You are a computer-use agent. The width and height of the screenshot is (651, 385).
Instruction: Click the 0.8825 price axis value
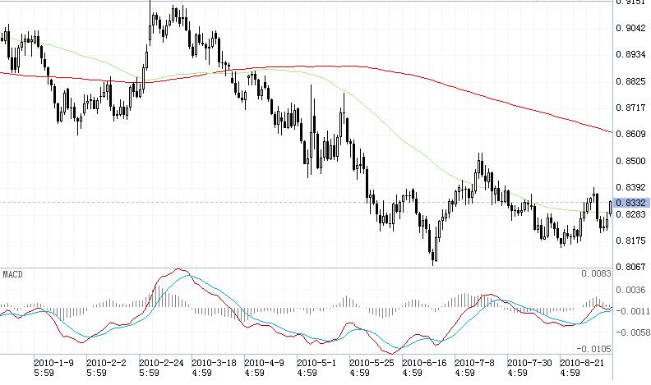click(631, 80)
